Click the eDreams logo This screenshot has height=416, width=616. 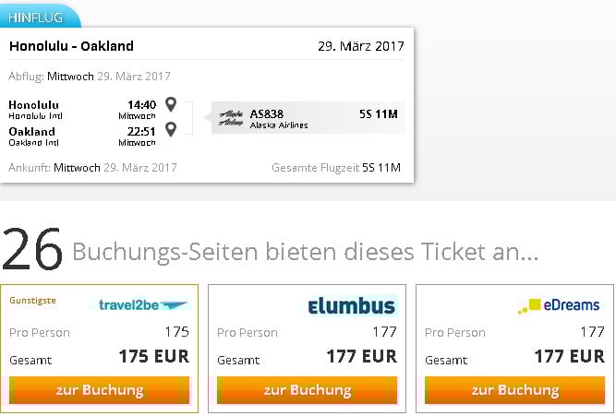(x=559, y=304)
